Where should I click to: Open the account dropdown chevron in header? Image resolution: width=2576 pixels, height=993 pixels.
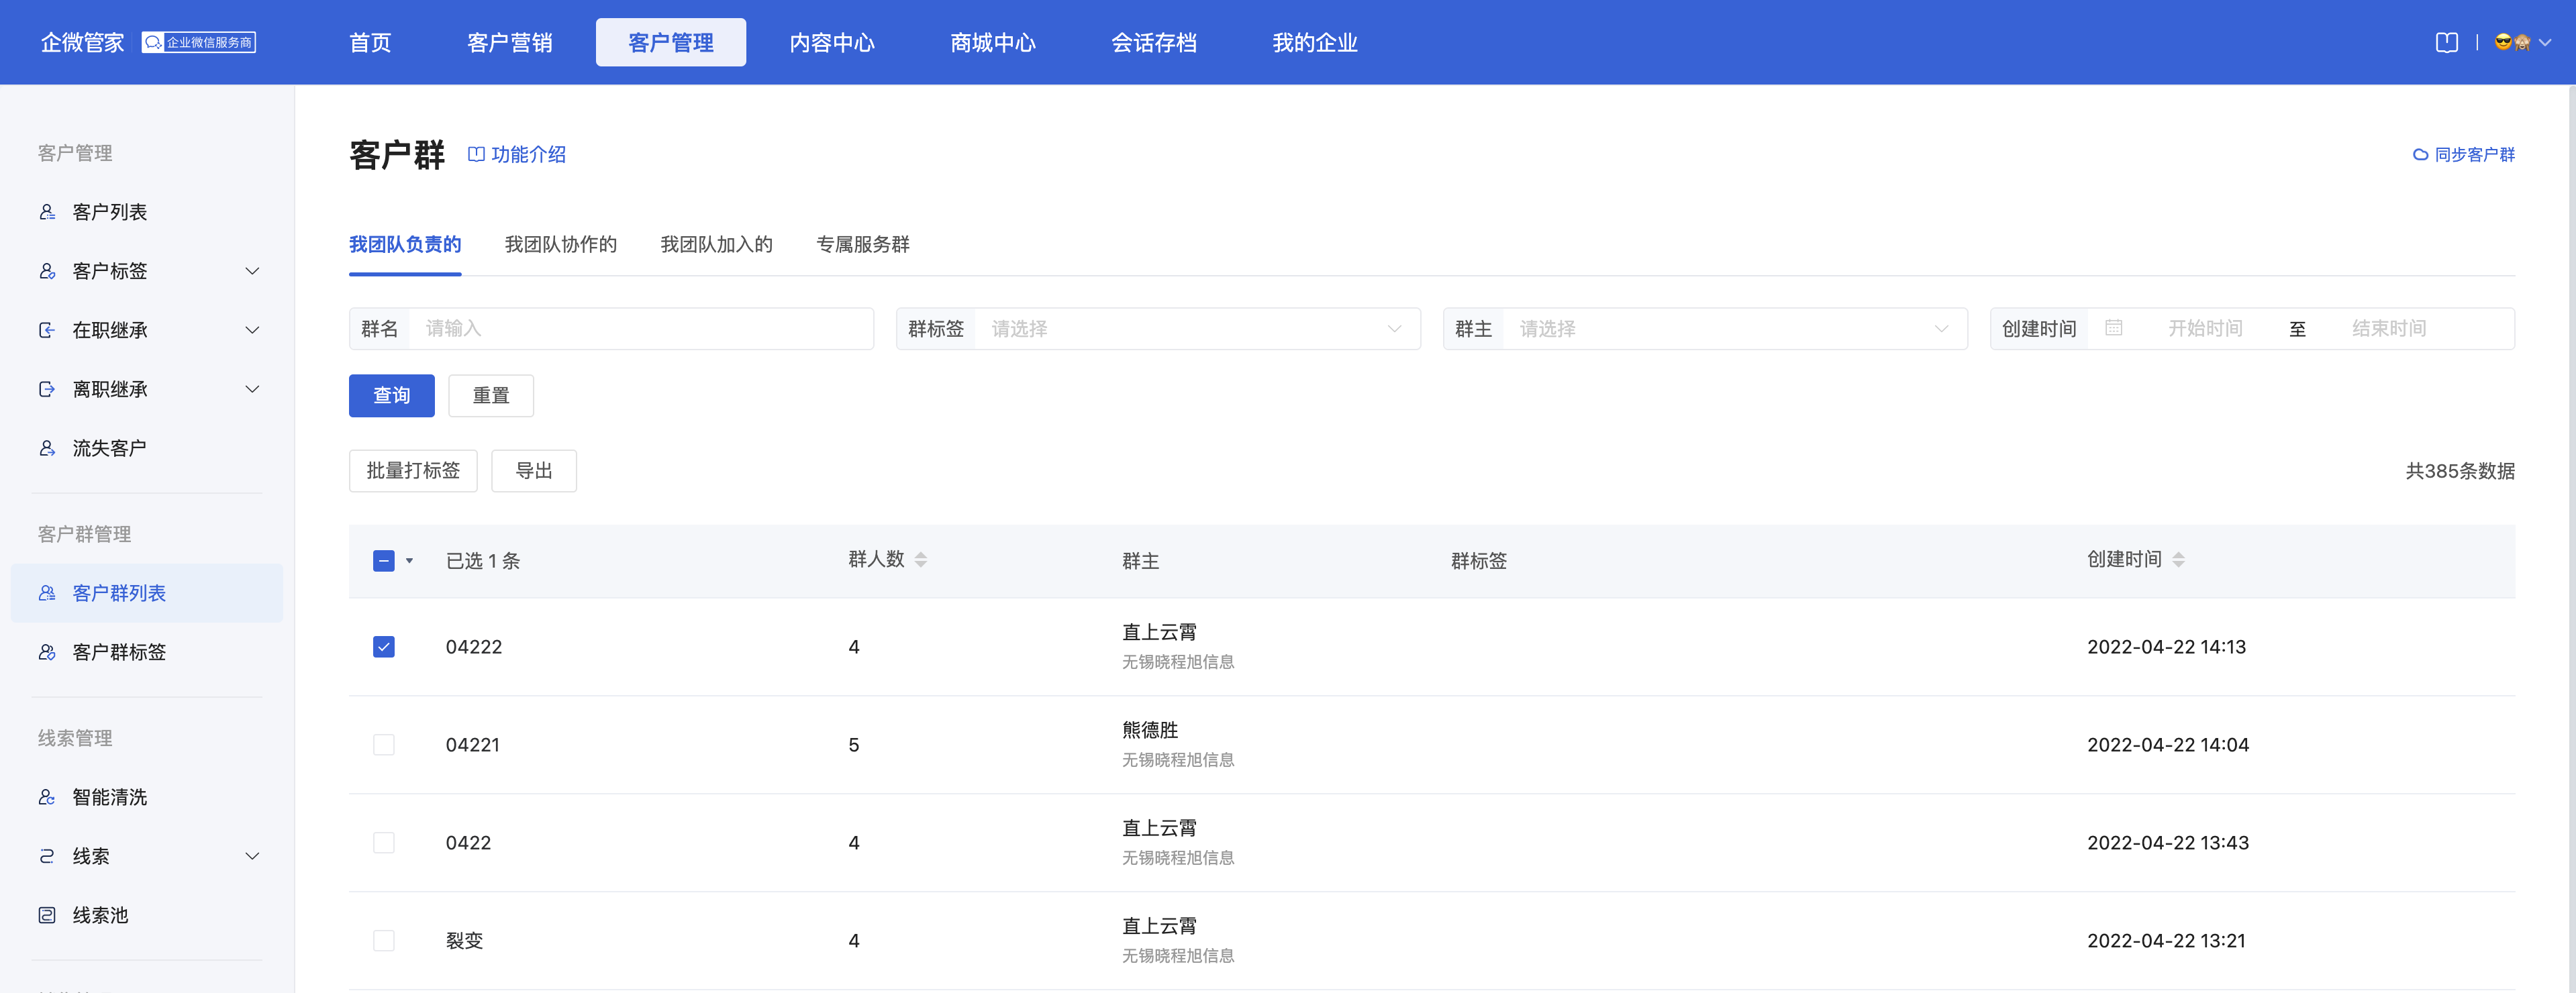(x=2545, y=42)
